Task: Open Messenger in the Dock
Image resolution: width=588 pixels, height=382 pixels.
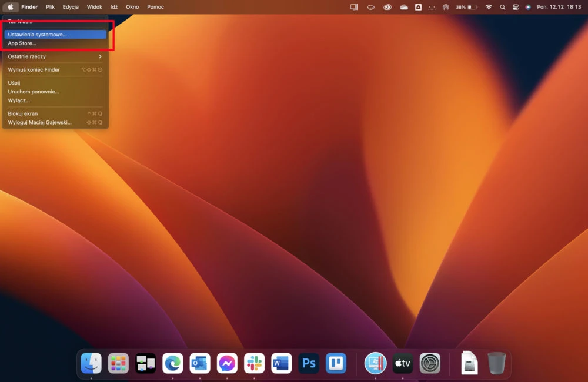Action: (x=227, y=363)
